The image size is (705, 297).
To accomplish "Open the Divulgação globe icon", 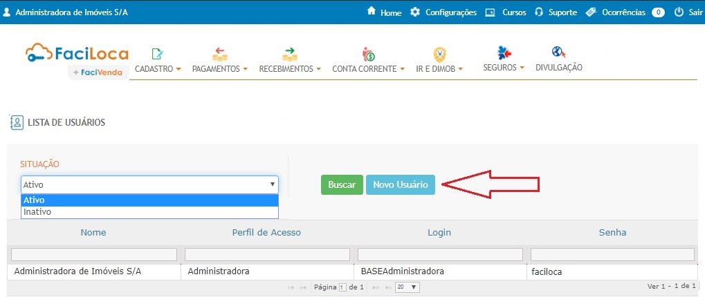I will (x=558, y=52).
